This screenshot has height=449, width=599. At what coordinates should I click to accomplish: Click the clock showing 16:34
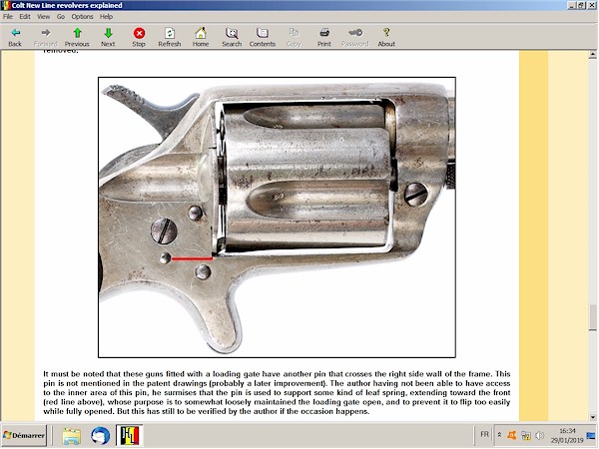(567, 435)
